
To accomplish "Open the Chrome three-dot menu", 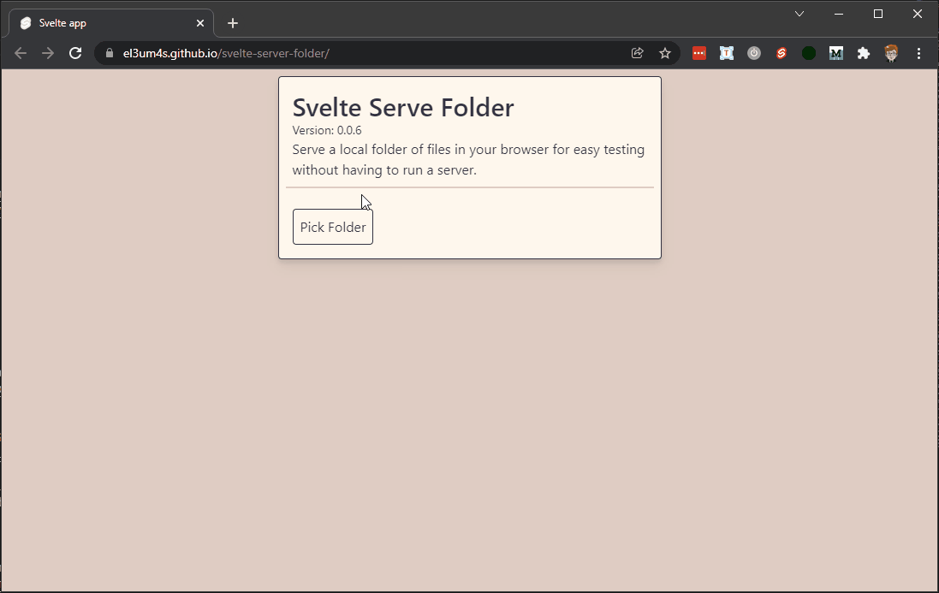I will click(x=918, y=53).
